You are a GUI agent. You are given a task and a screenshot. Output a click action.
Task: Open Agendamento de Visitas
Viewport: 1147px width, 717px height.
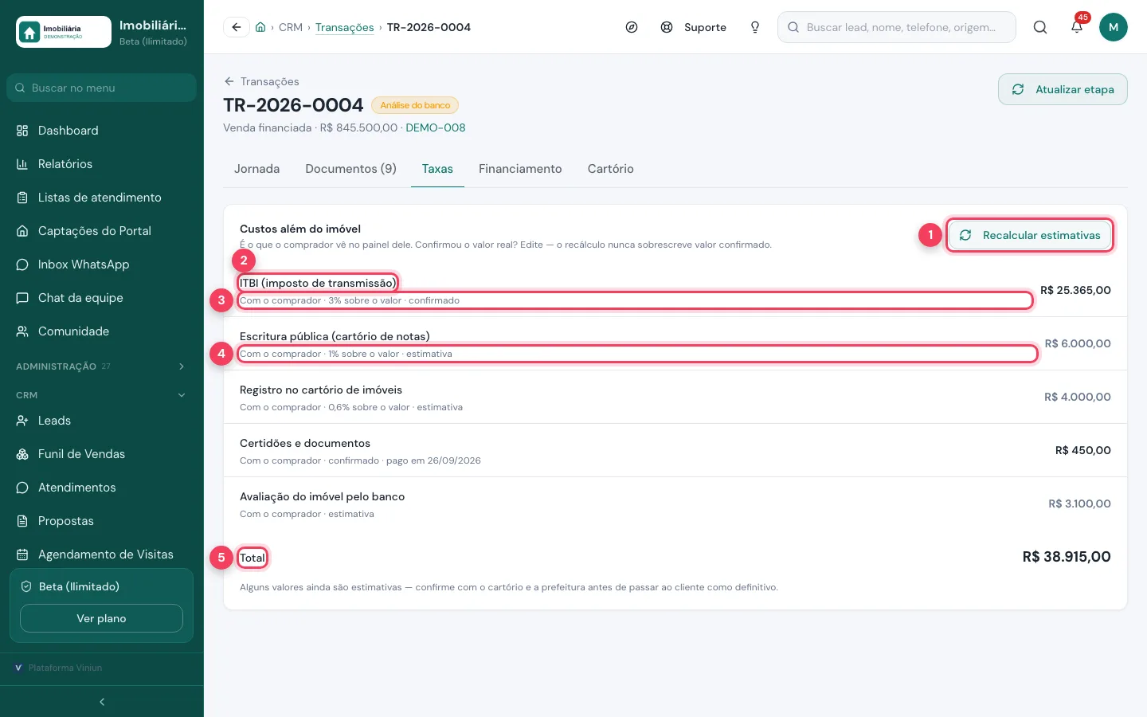pos(102,554)
